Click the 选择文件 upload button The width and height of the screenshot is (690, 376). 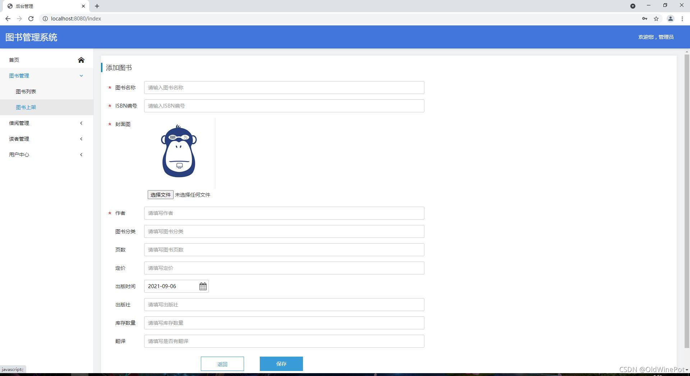(x=161, y=195)
